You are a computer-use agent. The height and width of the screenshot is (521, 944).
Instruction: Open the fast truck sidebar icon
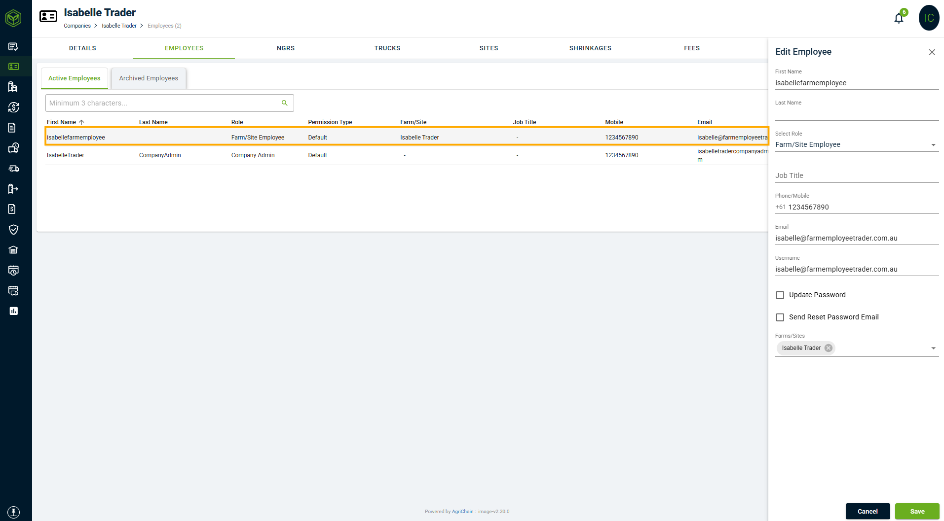click(13, 169)
